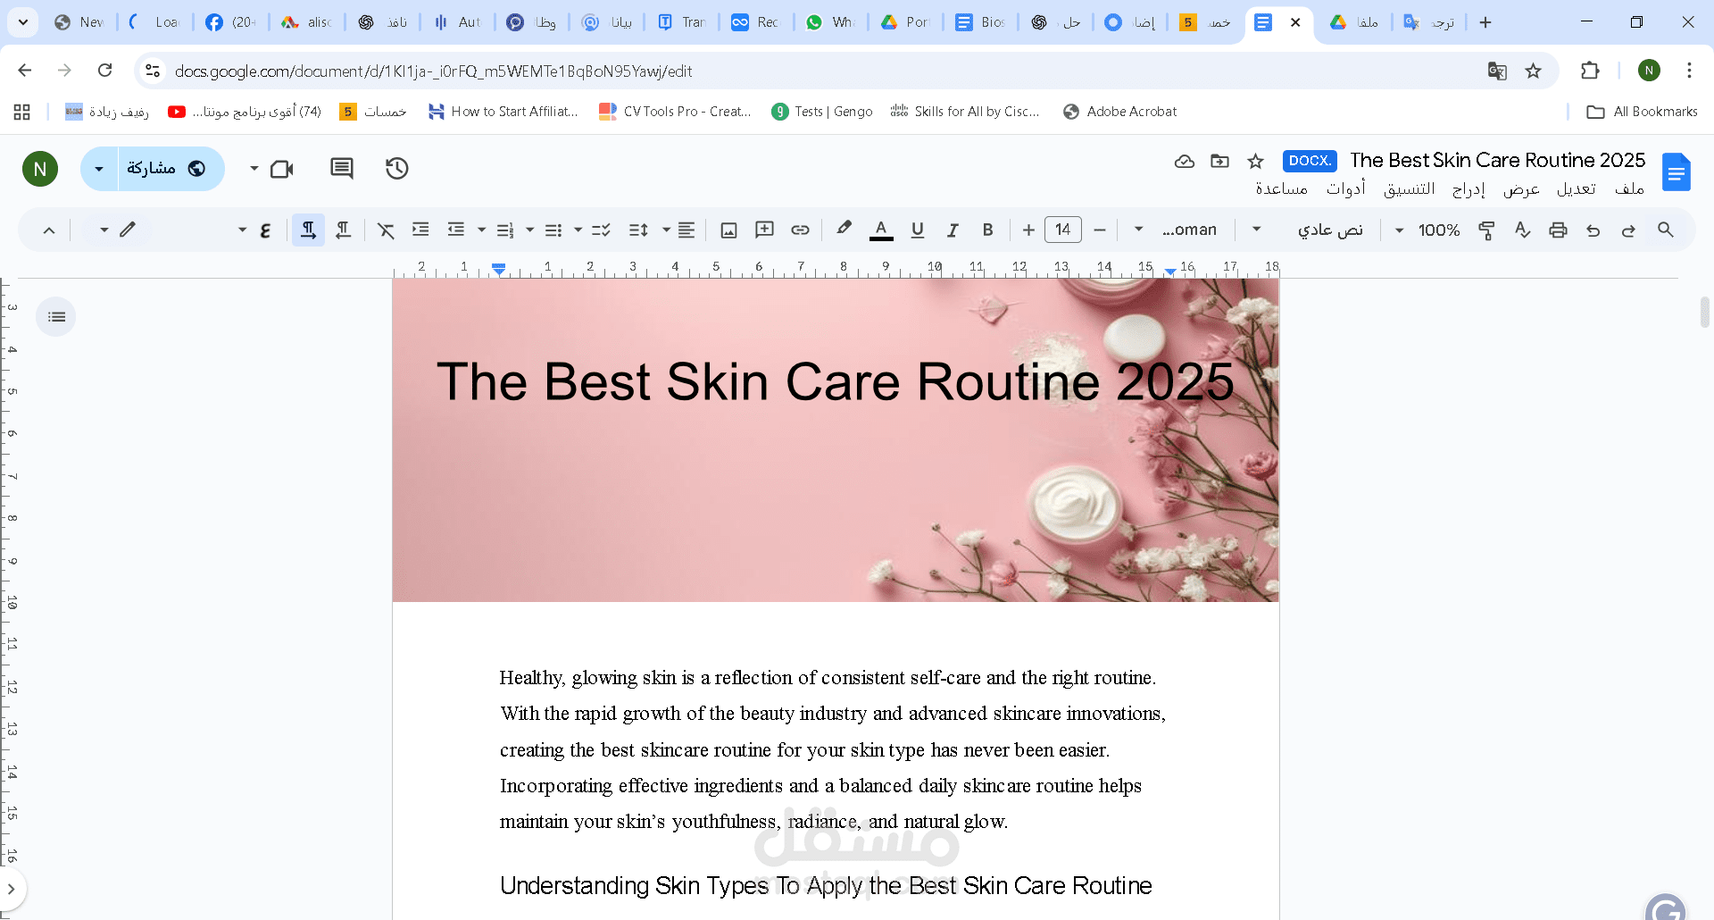Open the إدراج menu
The height and width of the screenshot is (920, 1714).
(1469, 188)
